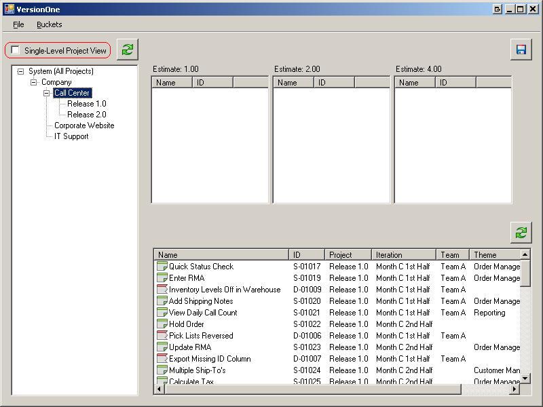Click defect icon beside Inventory Levels Off in Warehouse
This screenshot has width=543, height=407.
[162, 289]
